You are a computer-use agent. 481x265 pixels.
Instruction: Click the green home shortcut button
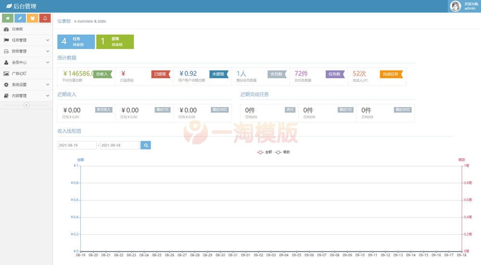pos(8,18)
